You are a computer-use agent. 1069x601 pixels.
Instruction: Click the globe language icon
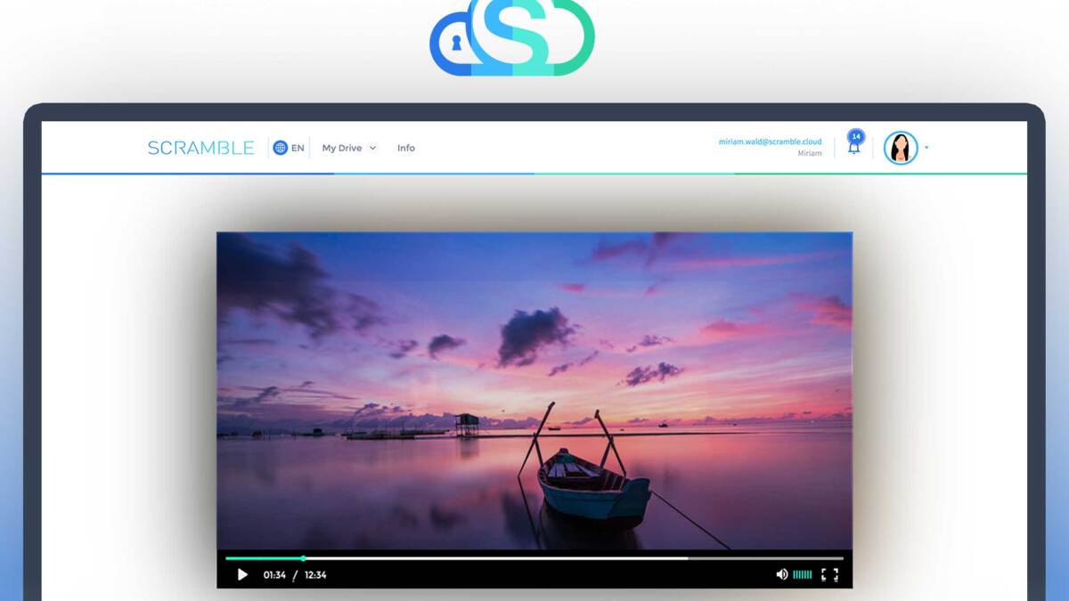point(280,148)
